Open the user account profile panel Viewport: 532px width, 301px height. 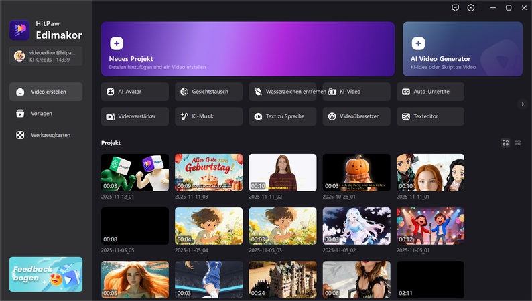(46, 56)
